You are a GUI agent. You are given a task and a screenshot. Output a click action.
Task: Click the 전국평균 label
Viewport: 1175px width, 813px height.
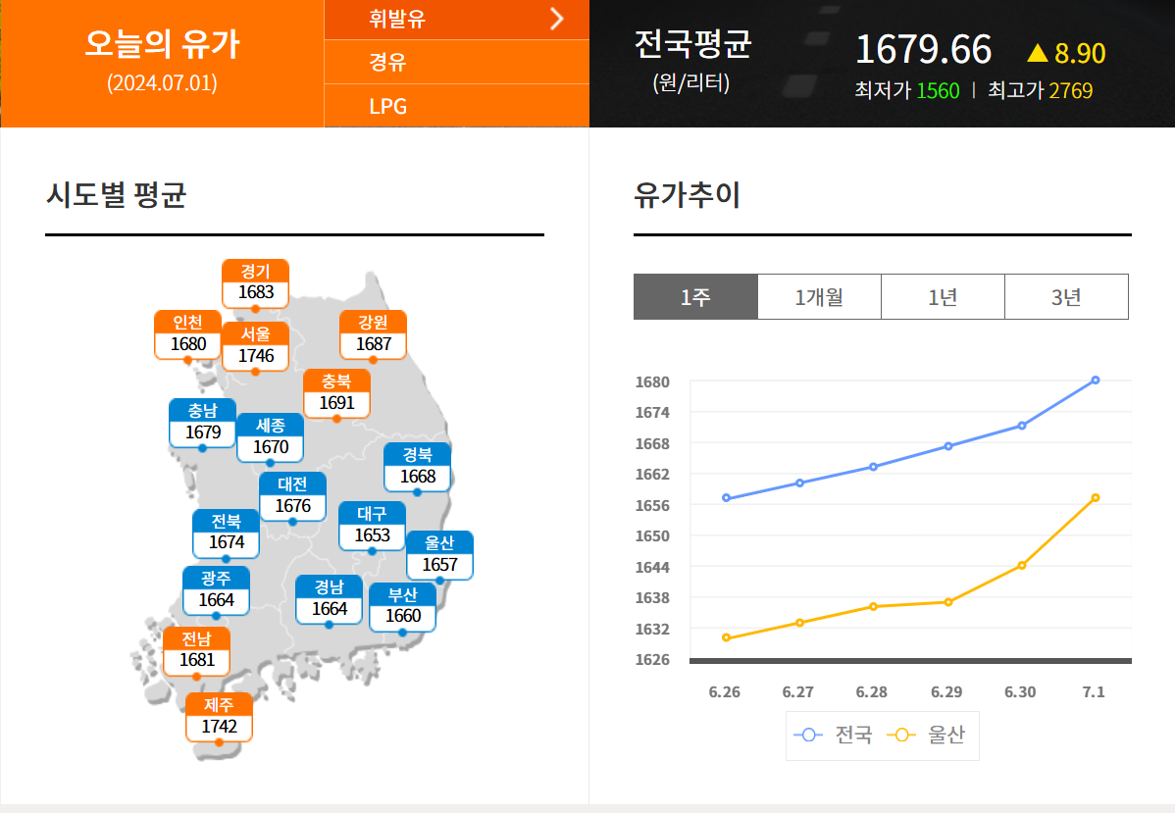tap(693, 44)
